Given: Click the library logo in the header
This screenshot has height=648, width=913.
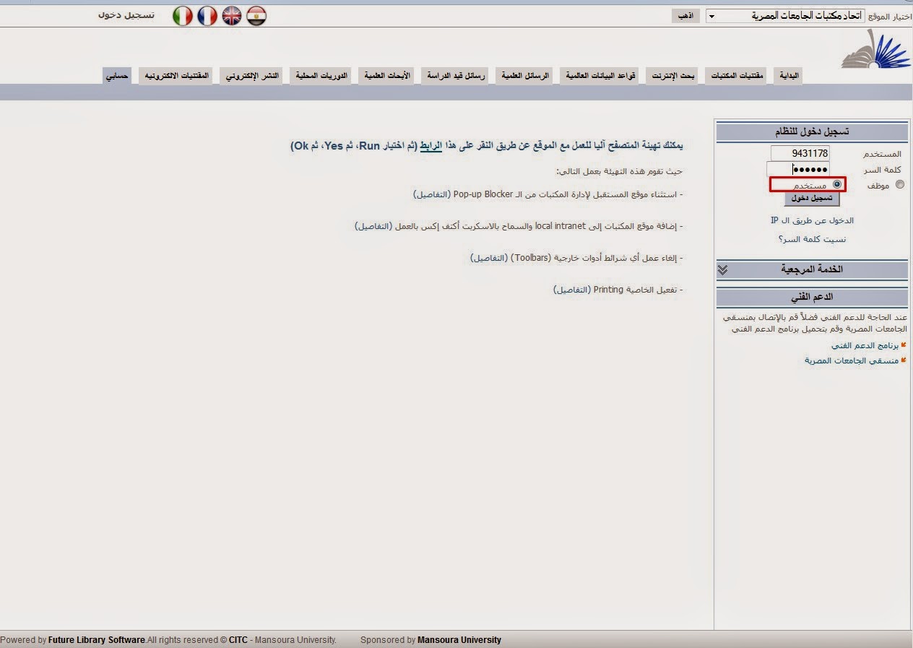Looking at the screenshot, I should coord(876,54).
